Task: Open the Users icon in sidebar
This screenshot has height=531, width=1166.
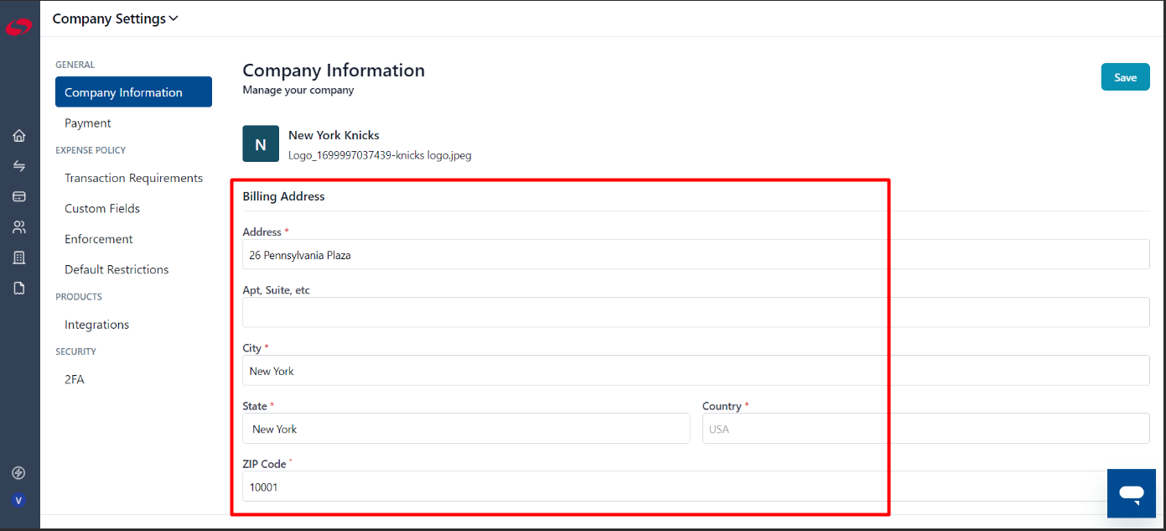Action: pos(19,226)
